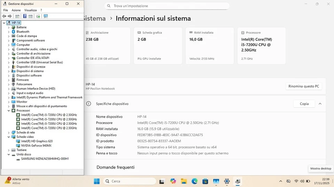Expand the Firmware tree node

[9, 80]
